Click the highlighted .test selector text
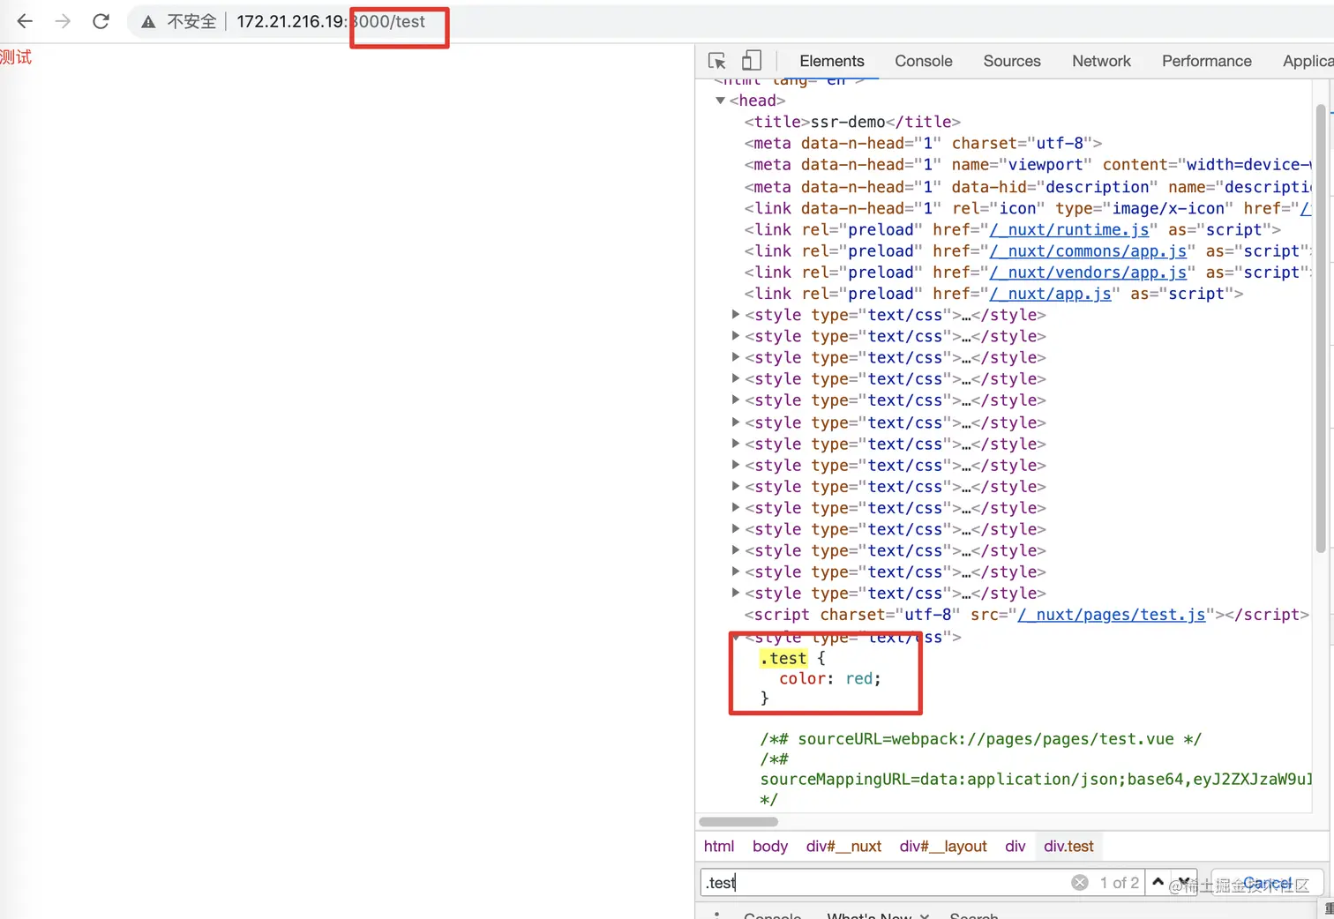The height and width of the screenshot is (919, 1334). coord(783,658)
